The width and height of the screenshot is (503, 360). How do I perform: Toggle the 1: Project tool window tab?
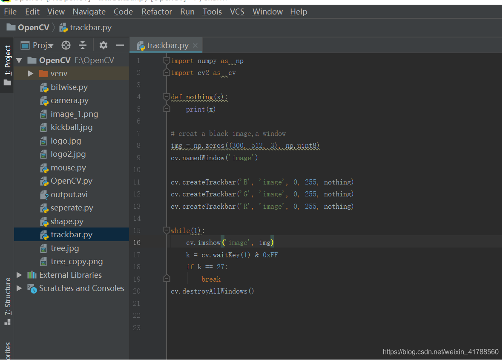(7, 65)
